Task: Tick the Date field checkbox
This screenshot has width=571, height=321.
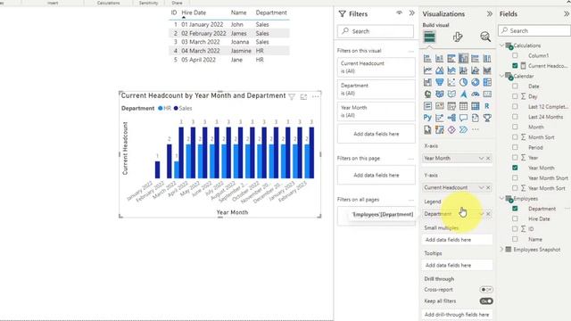Action: (x=515, y=86)
